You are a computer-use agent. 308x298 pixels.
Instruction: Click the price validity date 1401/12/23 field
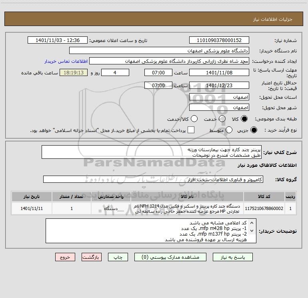[219, 86]
